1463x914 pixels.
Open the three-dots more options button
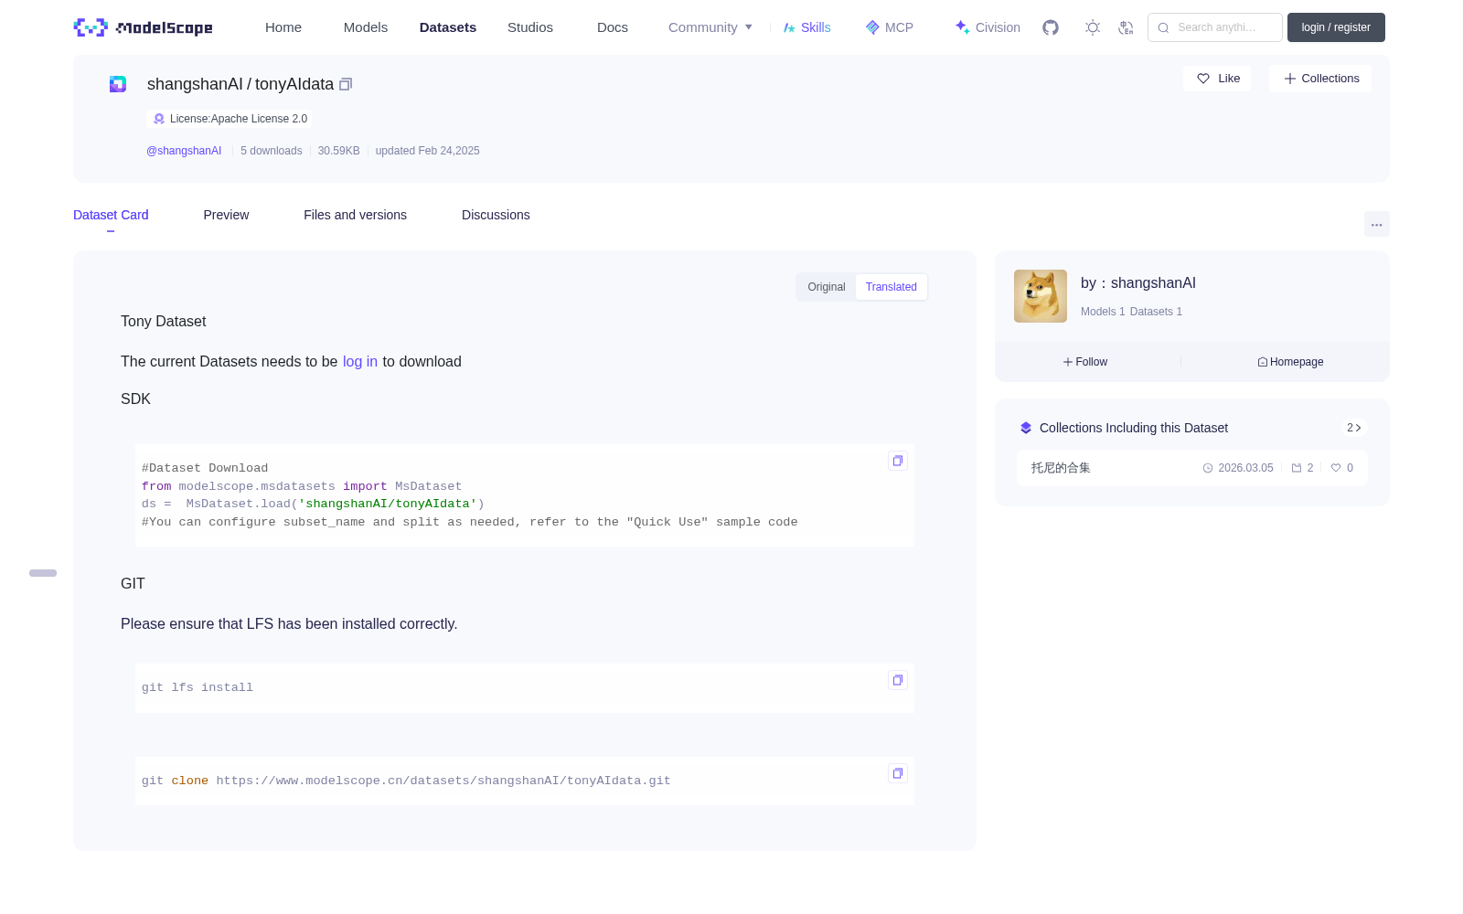pos(1376,224)
